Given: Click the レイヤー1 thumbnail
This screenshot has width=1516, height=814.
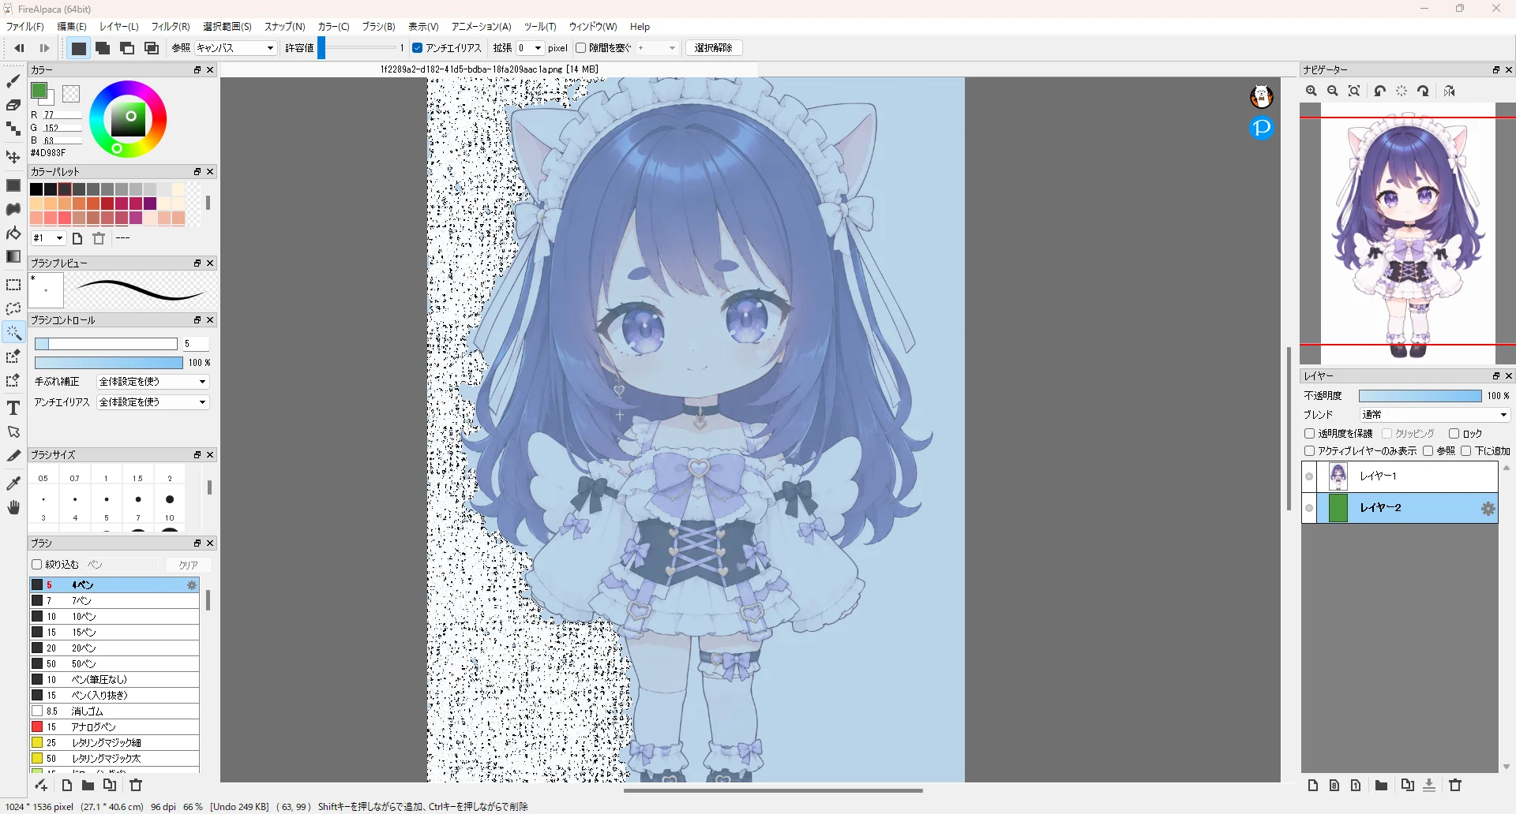Looking at the screenshot, I should (1338, 476).
